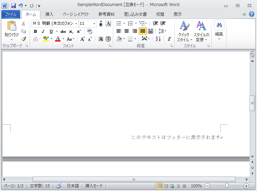Viewport: 257px width, 192px height.
Task: Click the zoom slider handle
Action: pos(227,186)
